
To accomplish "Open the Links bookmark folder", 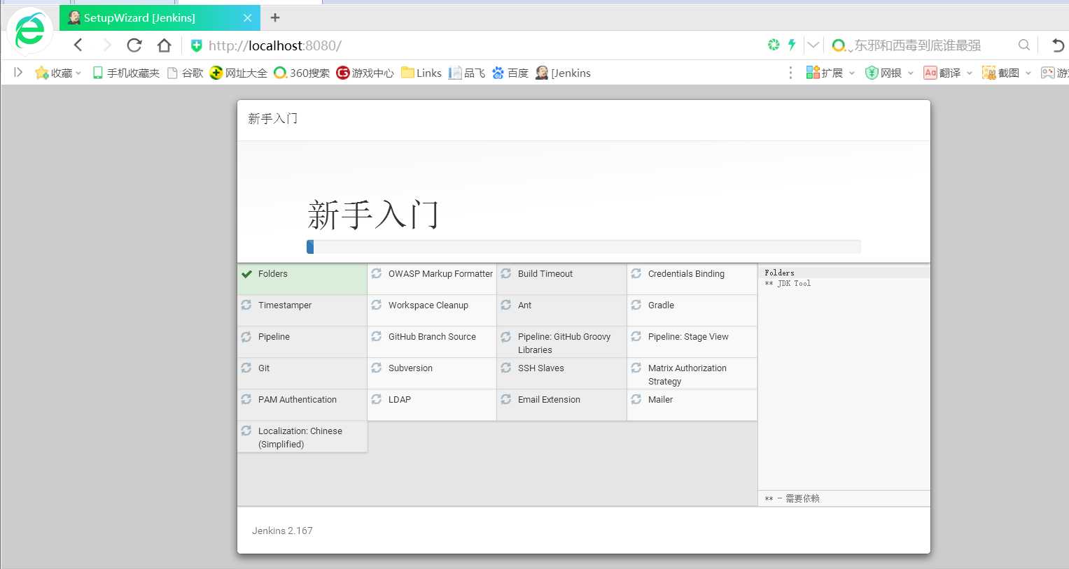I will pyautogui.click(x=421, y=73).
